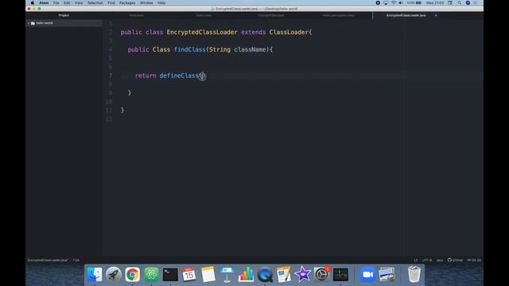Open Notification Center list icon

click(x=476, y=3)
